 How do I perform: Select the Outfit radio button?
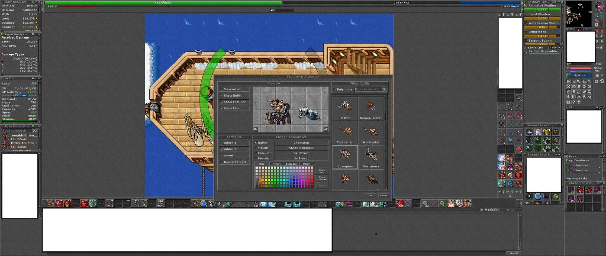pyautogui.click(x=255, y=143)
